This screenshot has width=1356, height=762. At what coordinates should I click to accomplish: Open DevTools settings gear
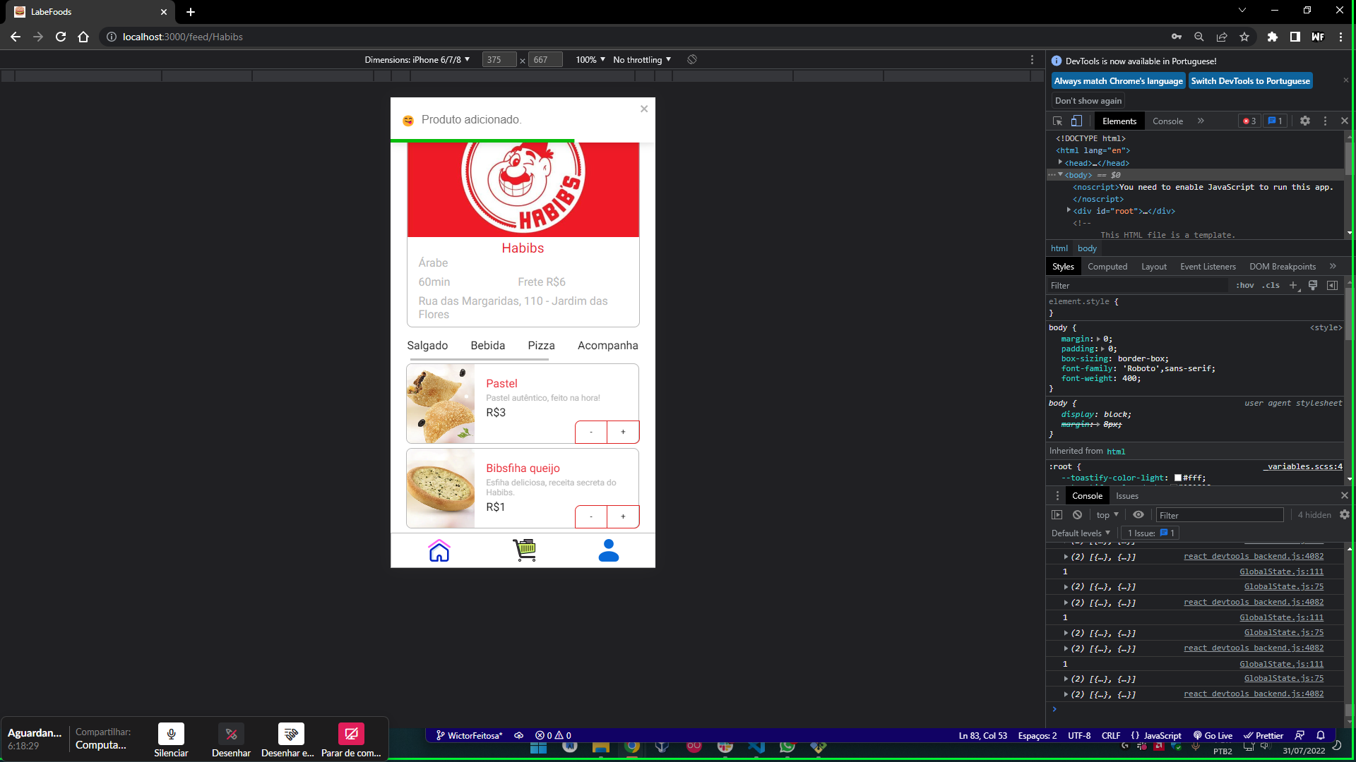coord(1304,121)
